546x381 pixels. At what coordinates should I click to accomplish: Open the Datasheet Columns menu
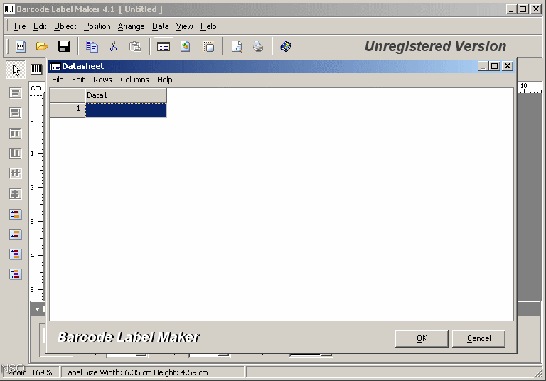pyautogui.click(x=134, y=80)
